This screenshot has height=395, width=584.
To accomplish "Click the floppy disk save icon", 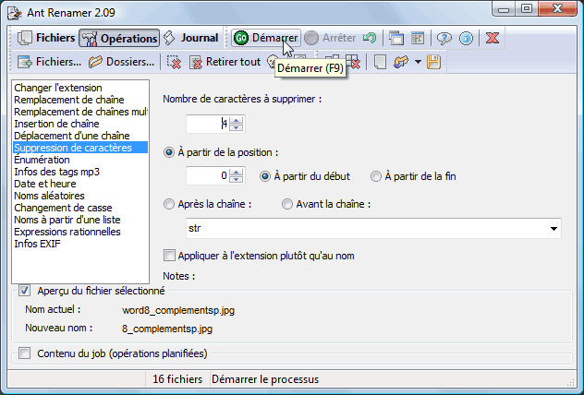I will pyautogui.click(x=433, y=62).
